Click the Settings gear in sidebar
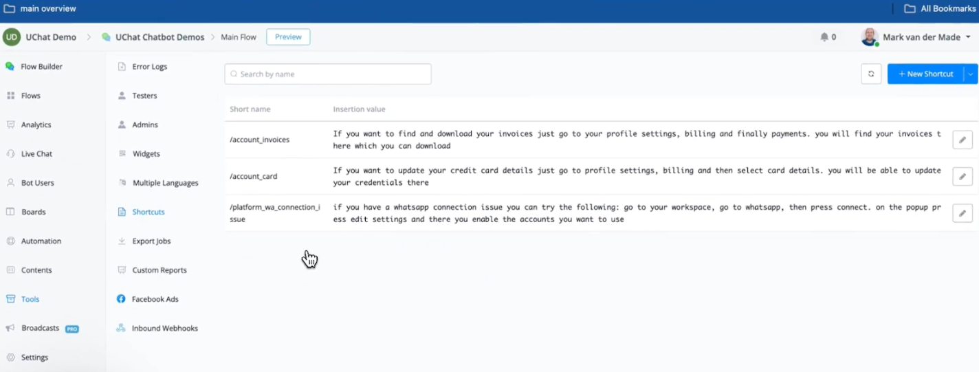Image resolution: width=979 pixels, height=372 pixels. tap(10, 358)
